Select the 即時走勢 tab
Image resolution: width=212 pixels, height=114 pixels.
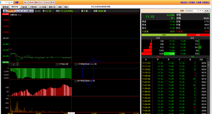[15, 7]
